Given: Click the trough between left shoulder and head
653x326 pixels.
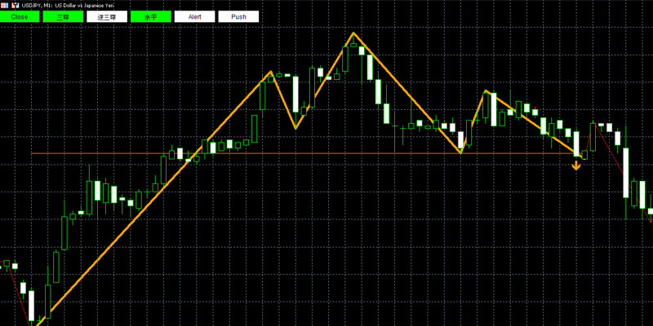Looking at the screenshot, I should coord(295,129).
